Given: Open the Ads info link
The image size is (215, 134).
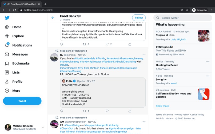Looking at the screenshot, I should pyautogui.click(x=160, y=119).
